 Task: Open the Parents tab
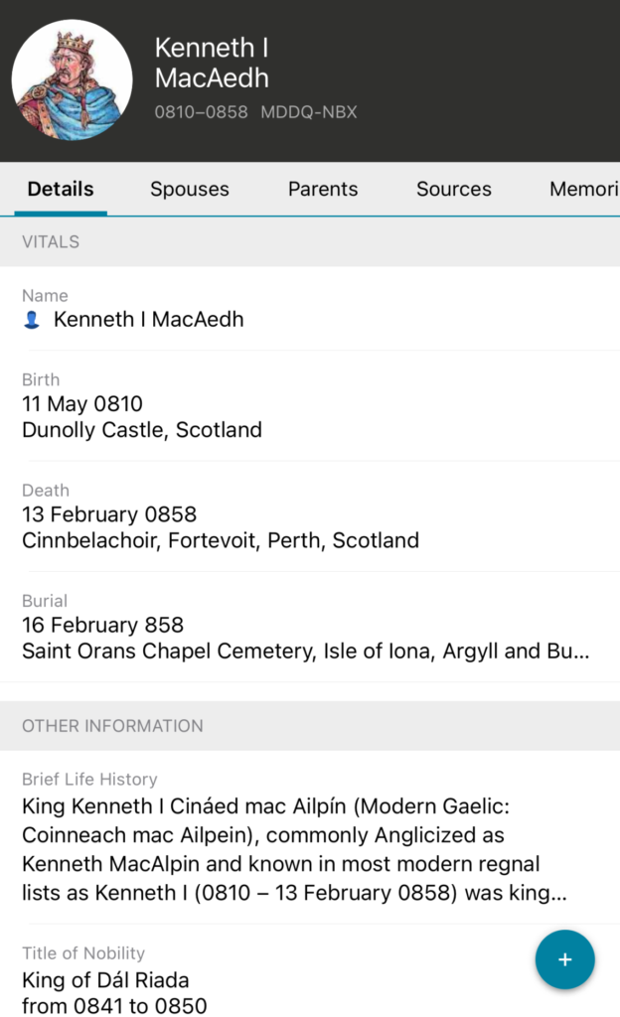click(x=323, y=189)
